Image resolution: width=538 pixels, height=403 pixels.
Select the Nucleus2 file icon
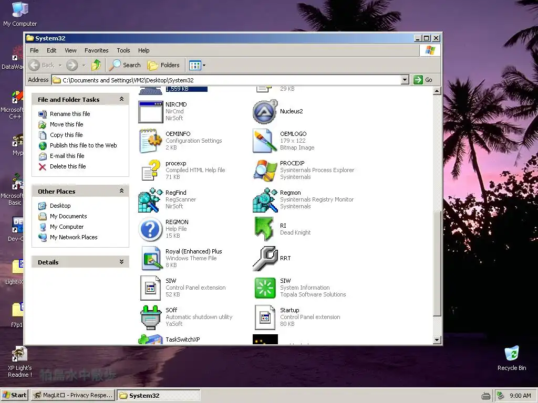pyautogui.click(x=265, y=112)
